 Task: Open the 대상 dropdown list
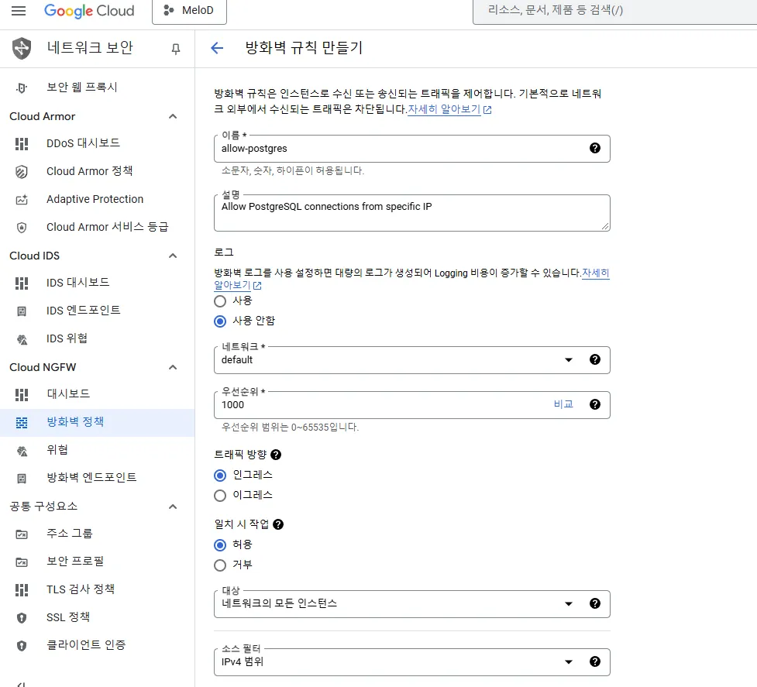(395, 604)
